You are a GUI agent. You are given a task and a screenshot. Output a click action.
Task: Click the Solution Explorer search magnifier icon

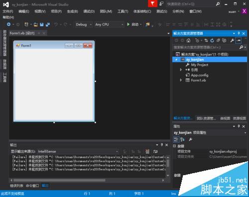pos(241,47)
